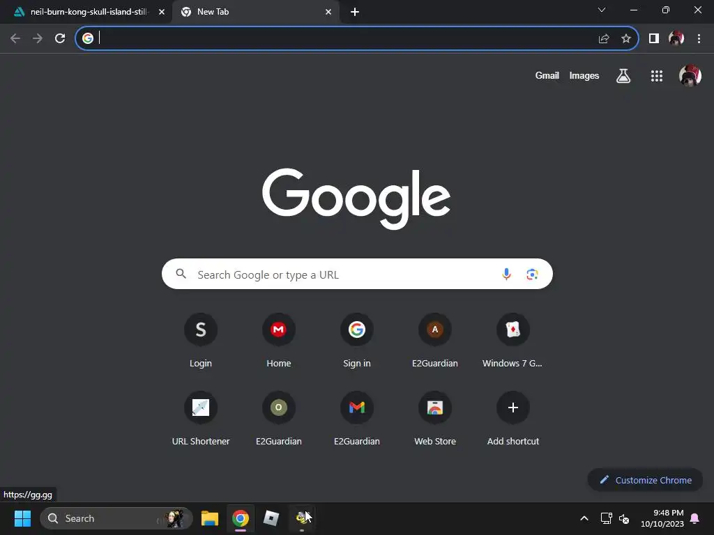Open the network status tray icon
Screen dimensions: 714x535
[606, 518]
